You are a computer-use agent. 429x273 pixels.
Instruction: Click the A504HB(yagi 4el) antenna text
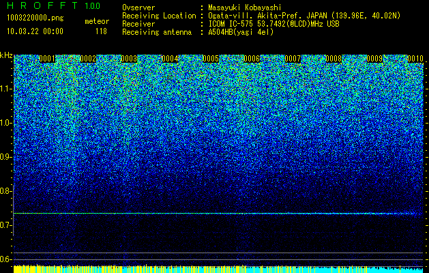pyautogui.click(x=241, y=32)
